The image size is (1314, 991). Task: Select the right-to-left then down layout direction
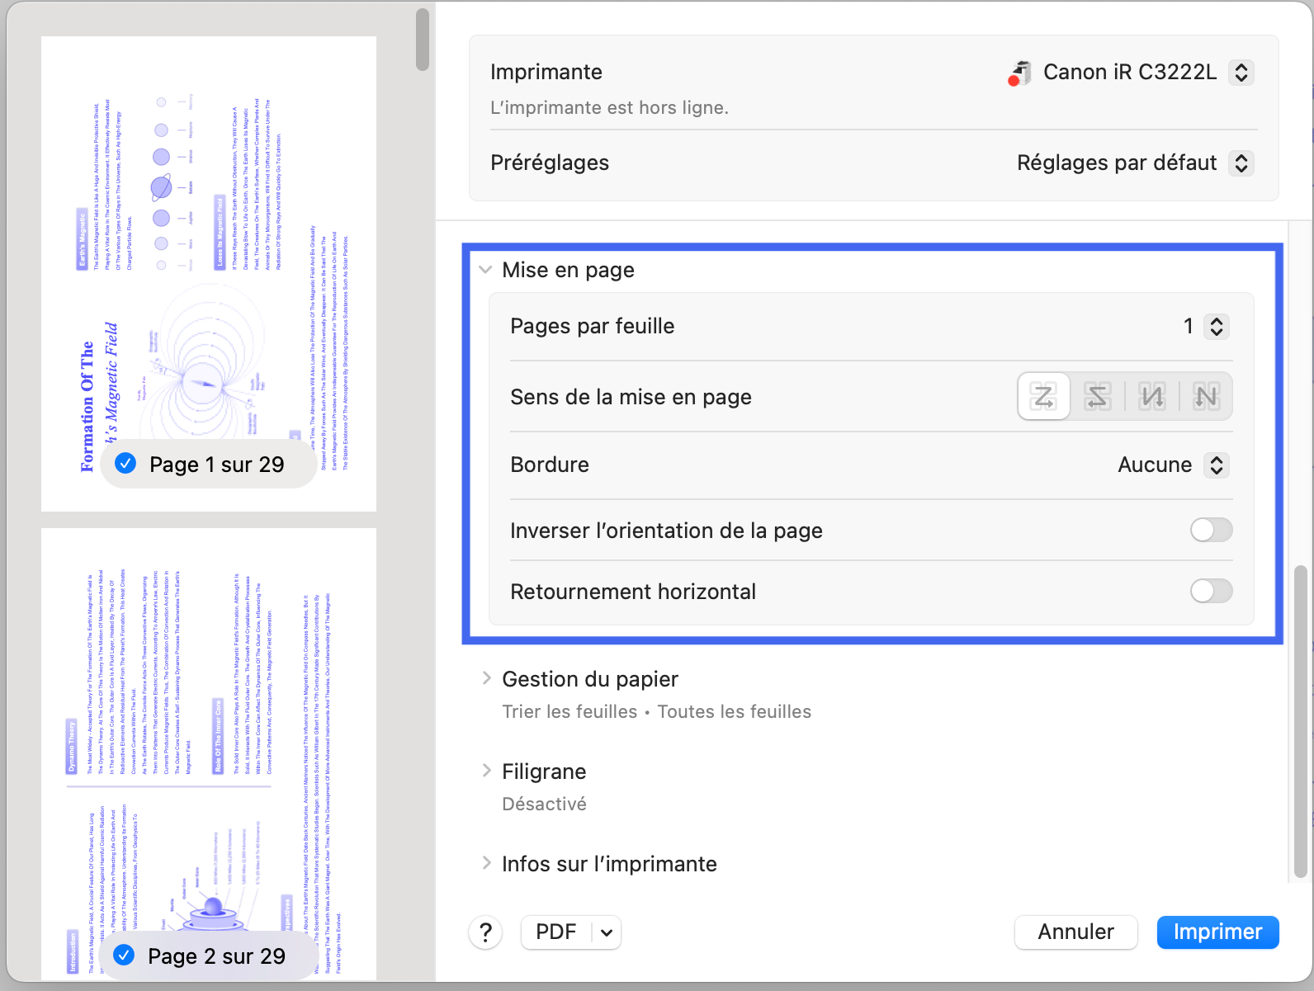pyautogui.click(x=1098, y=397)
